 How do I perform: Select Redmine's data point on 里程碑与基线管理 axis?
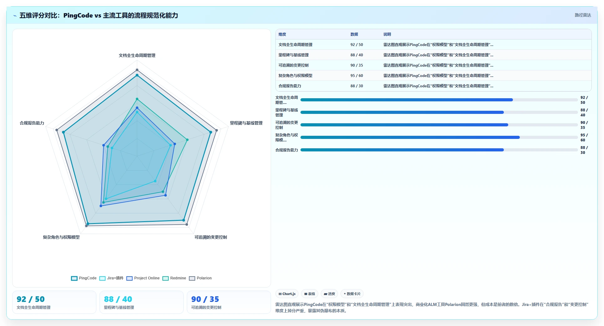(187, 140)
